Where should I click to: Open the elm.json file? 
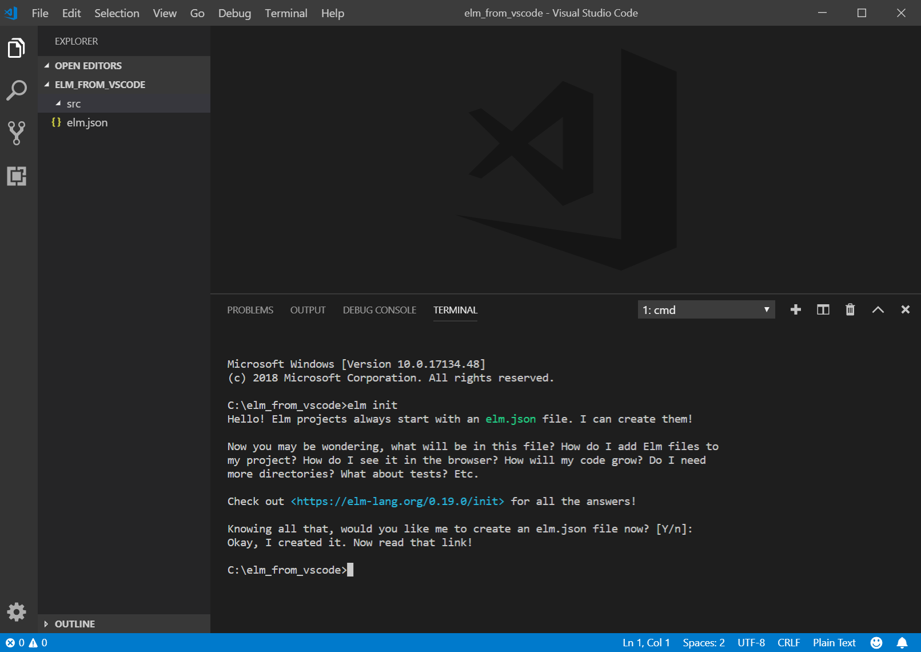click(87, 122)
